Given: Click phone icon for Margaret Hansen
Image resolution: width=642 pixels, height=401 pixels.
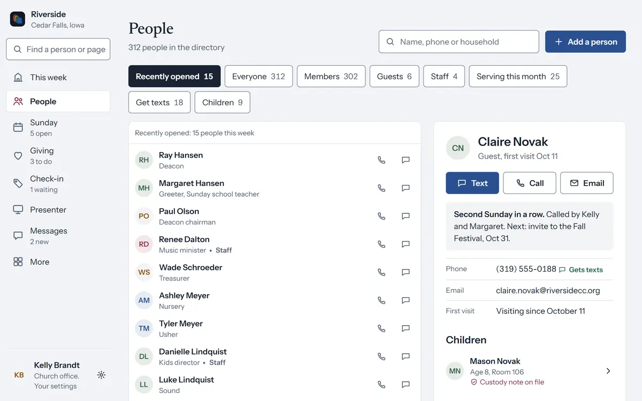Looking at the screenshot, I should (x=381, y=188).
